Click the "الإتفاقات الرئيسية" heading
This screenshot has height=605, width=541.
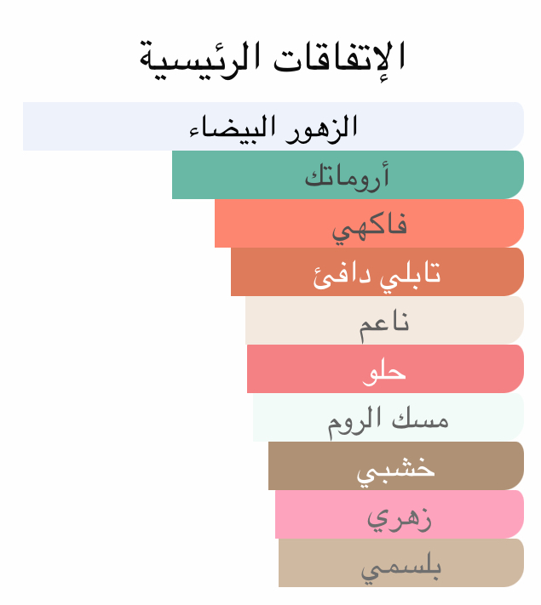271,58
